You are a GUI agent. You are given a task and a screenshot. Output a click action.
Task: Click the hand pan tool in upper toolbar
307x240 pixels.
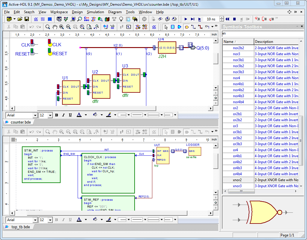click(55, 27)
